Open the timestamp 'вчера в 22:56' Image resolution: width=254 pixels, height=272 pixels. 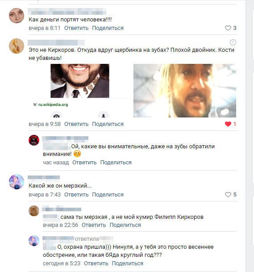[x=61, y=225]
